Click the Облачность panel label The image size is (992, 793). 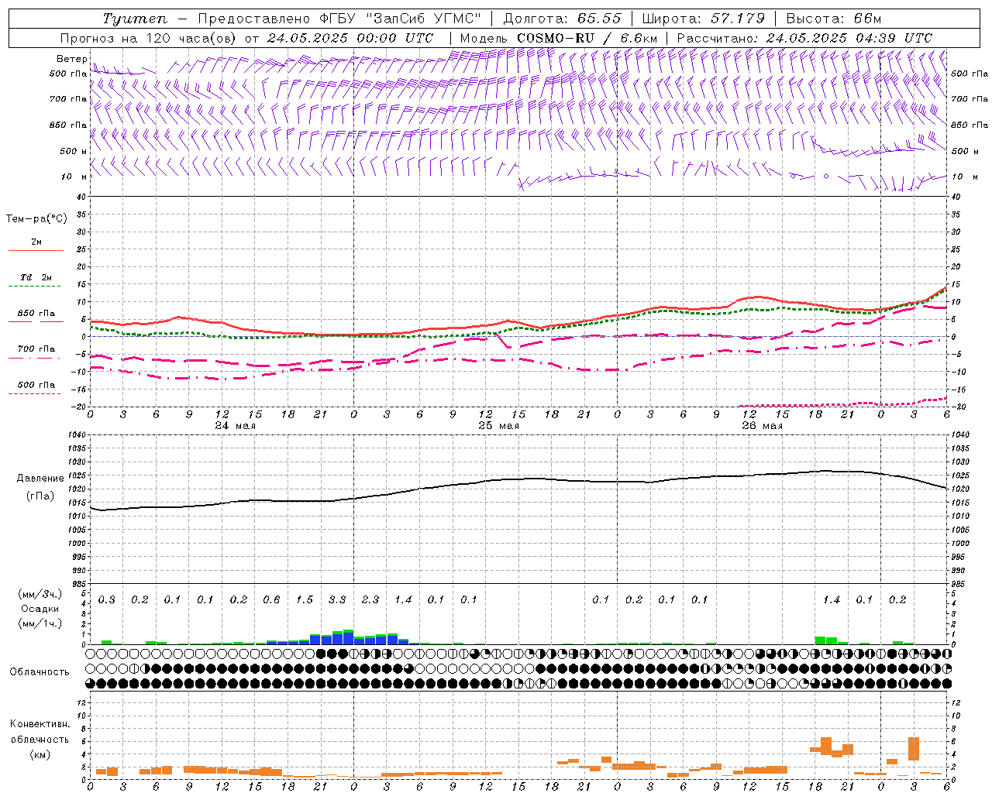(40, 671)
